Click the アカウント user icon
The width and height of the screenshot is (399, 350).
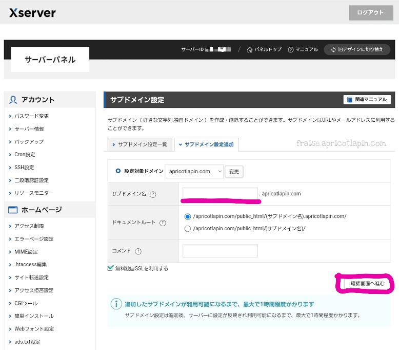[13, 100]
